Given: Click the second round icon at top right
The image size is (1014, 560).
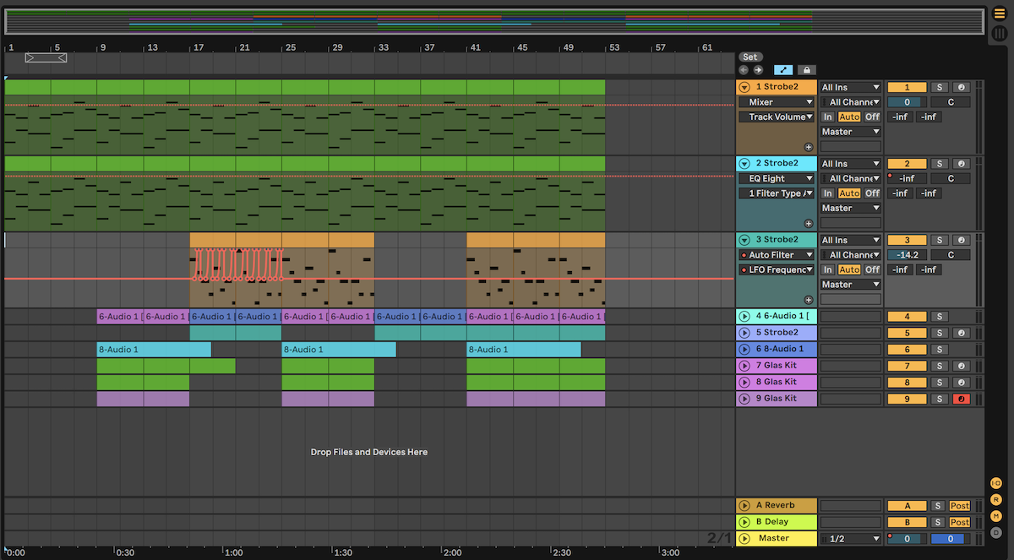Looking at the screenshot, I should (1000, 34).
